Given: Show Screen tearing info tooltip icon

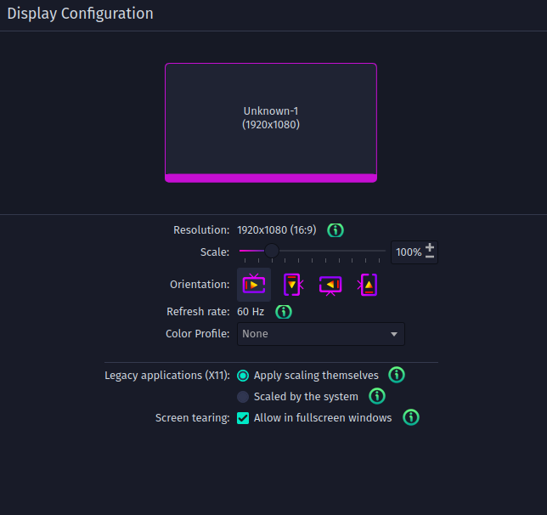Looking at the screenshot, I should [x=411, y=417].
